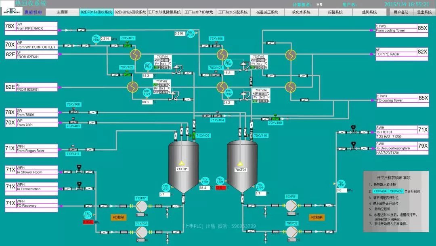
Task: Click pump 71XP01 icon
Action: point(141,206)
